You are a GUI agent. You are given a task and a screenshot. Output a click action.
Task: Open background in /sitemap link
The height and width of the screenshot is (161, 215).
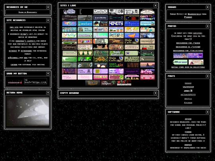188,47
